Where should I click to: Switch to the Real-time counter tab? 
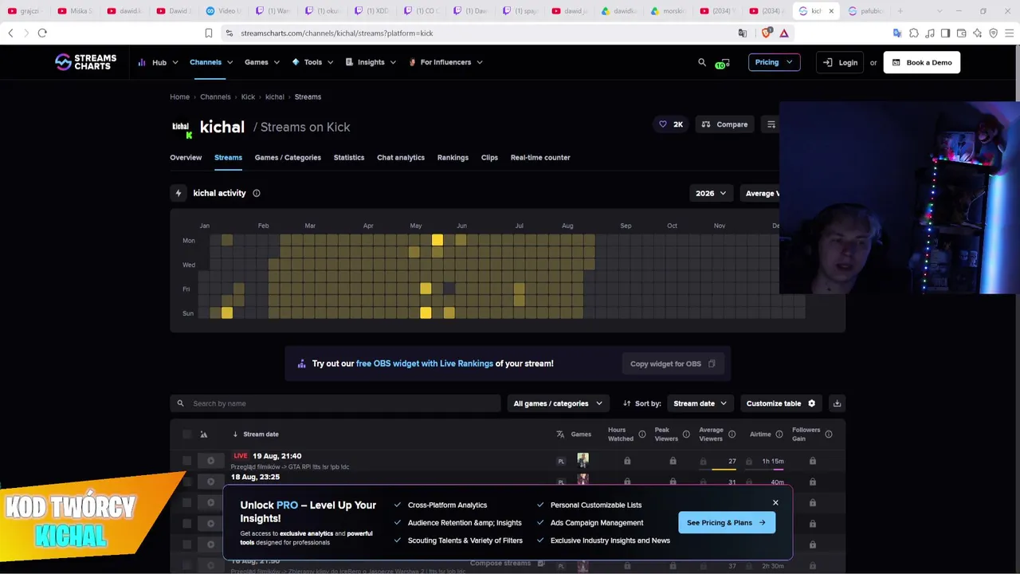coord(540,158)
